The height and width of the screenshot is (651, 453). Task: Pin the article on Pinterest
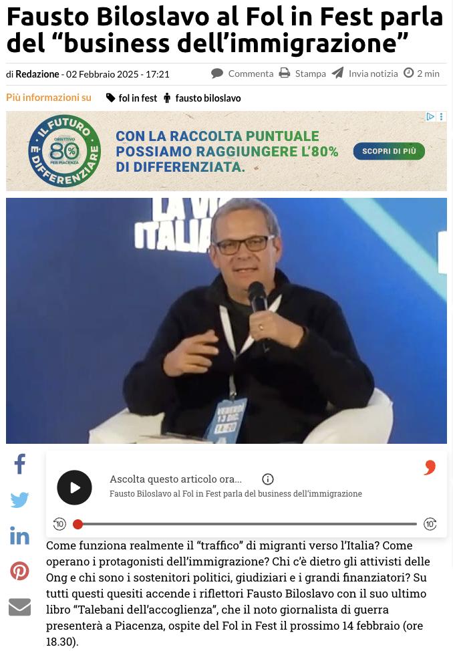(x=19, y=571)
